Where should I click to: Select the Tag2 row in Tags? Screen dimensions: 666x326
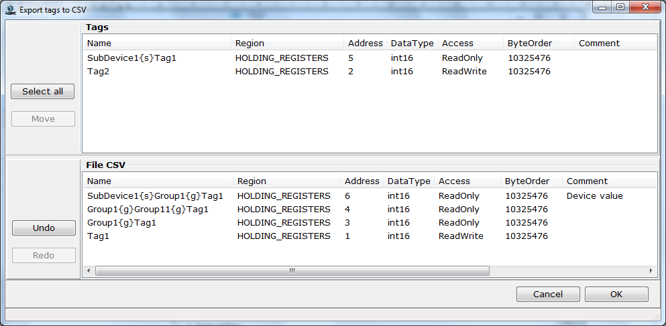pyautogui.click(x=370, y=72)
